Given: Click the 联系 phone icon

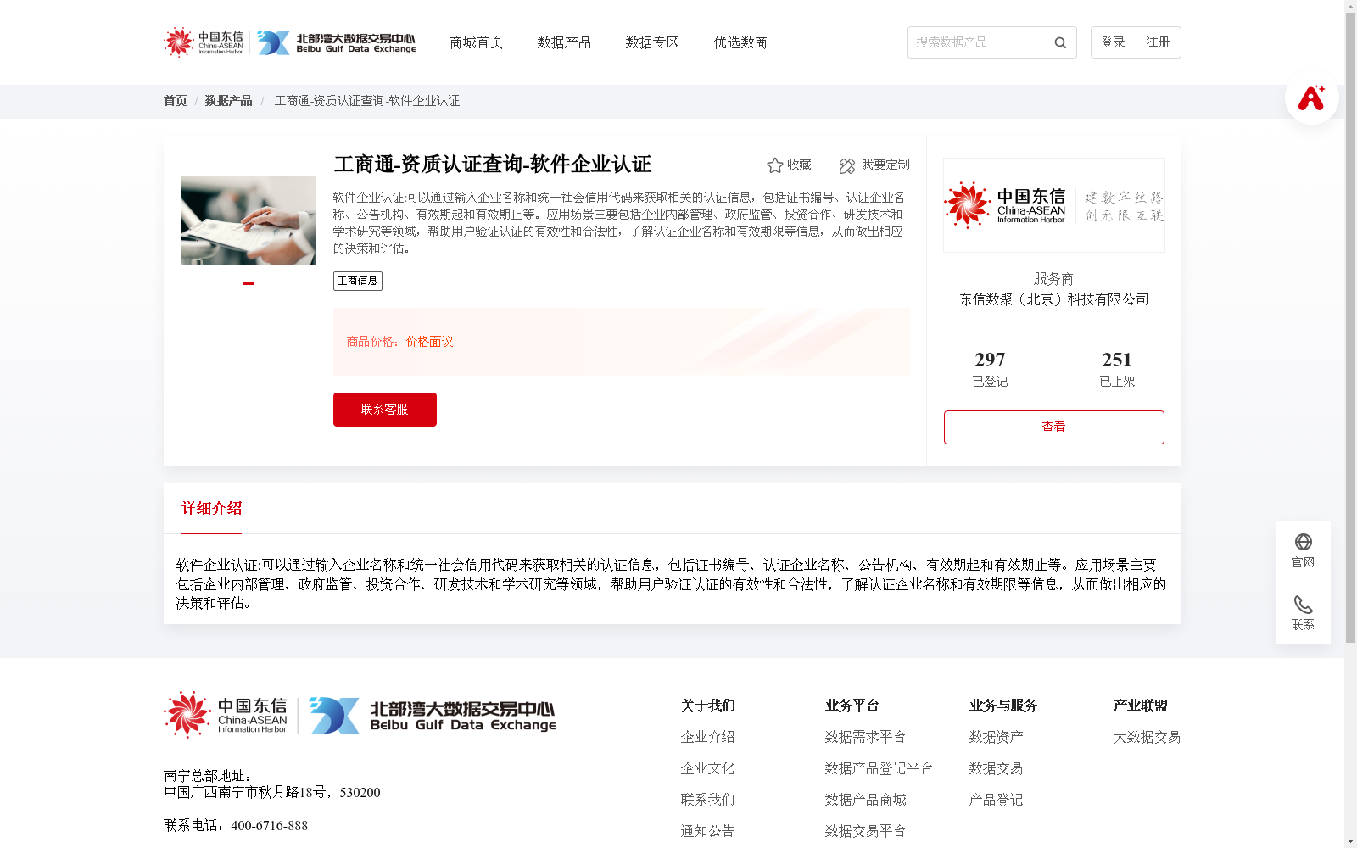Looking at the screenshot, I should (1304, 605).
